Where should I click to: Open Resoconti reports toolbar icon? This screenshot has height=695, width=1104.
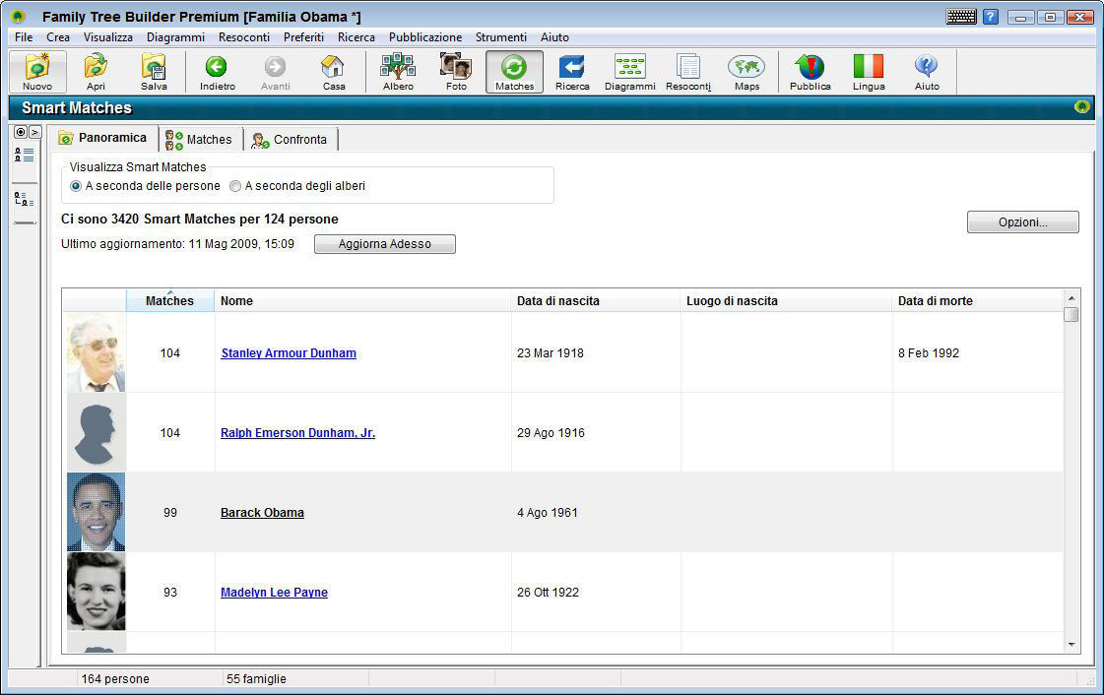(x=688, y=72)
